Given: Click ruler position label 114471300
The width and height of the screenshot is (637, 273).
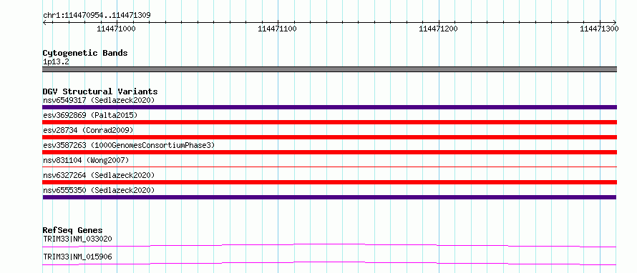Looking at the screenshot, I should tap(599, 29).
